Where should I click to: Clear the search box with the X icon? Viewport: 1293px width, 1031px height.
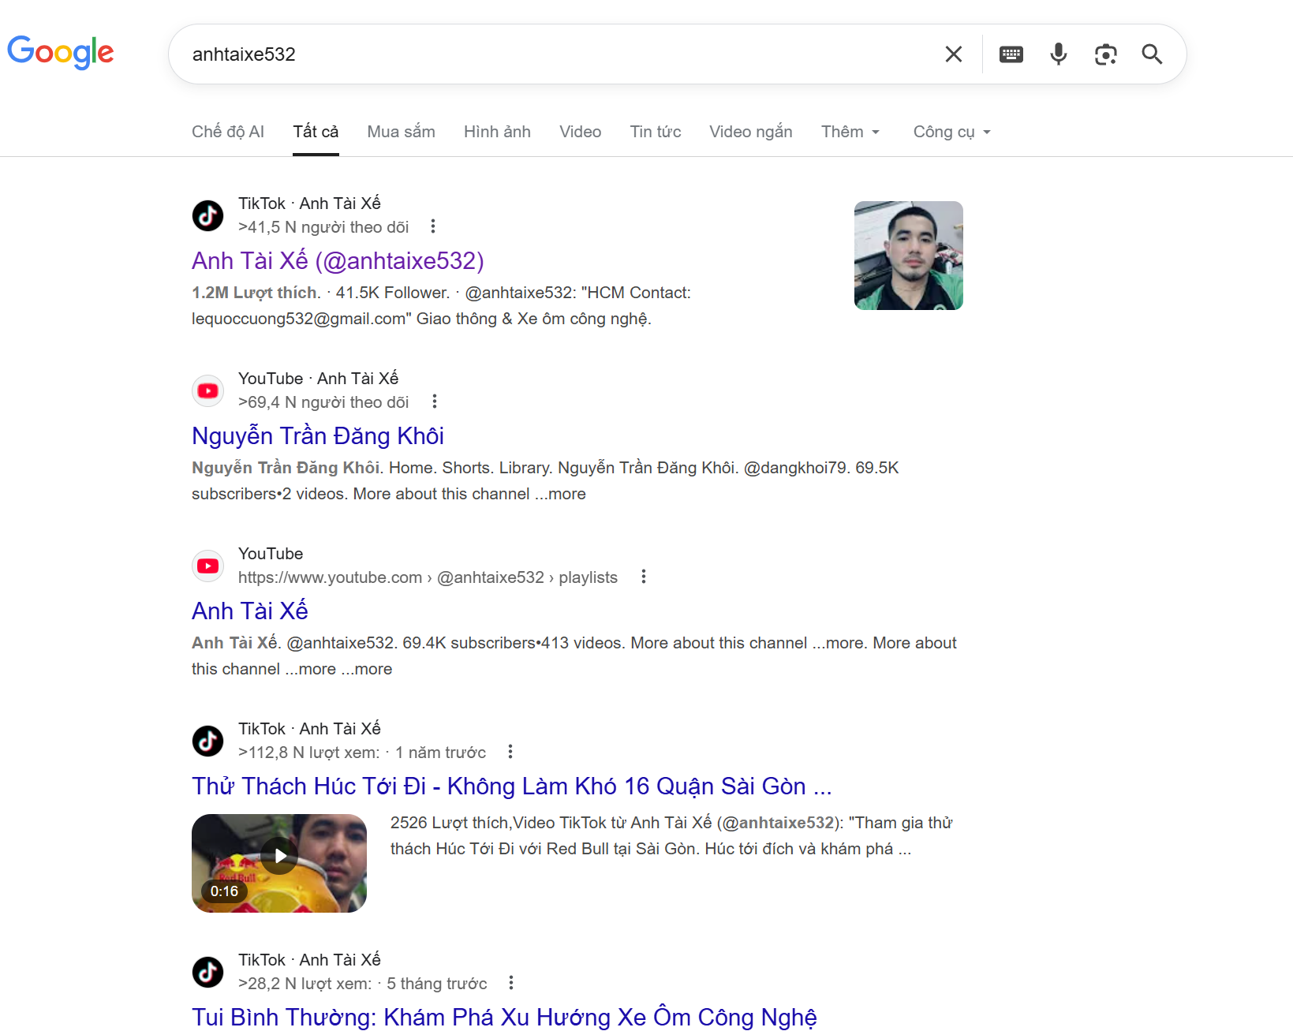(954, 54)
